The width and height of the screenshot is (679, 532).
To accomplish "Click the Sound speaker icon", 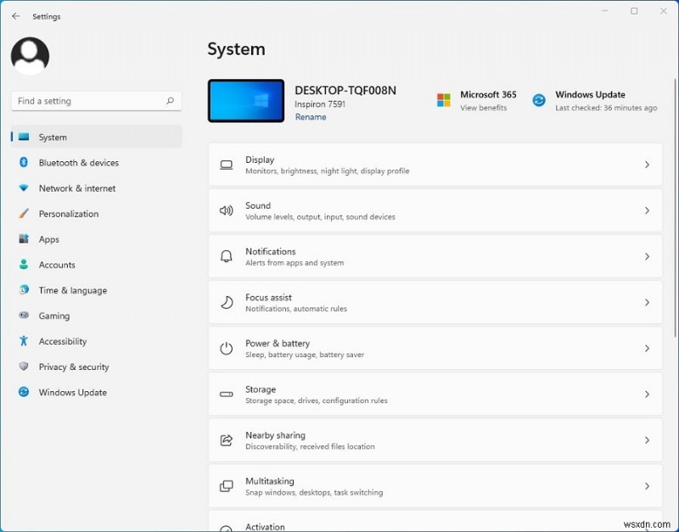I will coord(226,210).
